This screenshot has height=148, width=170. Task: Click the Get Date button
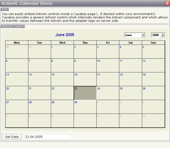pos(12,137)
